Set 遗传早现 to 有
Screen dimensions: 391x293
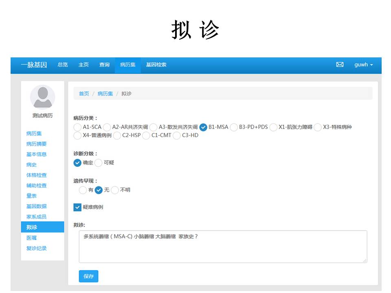pos(83,190)
